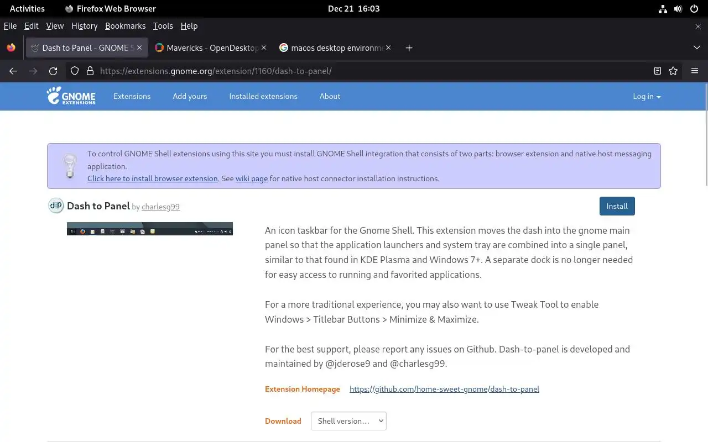Click the padlock site security icon

90,71
